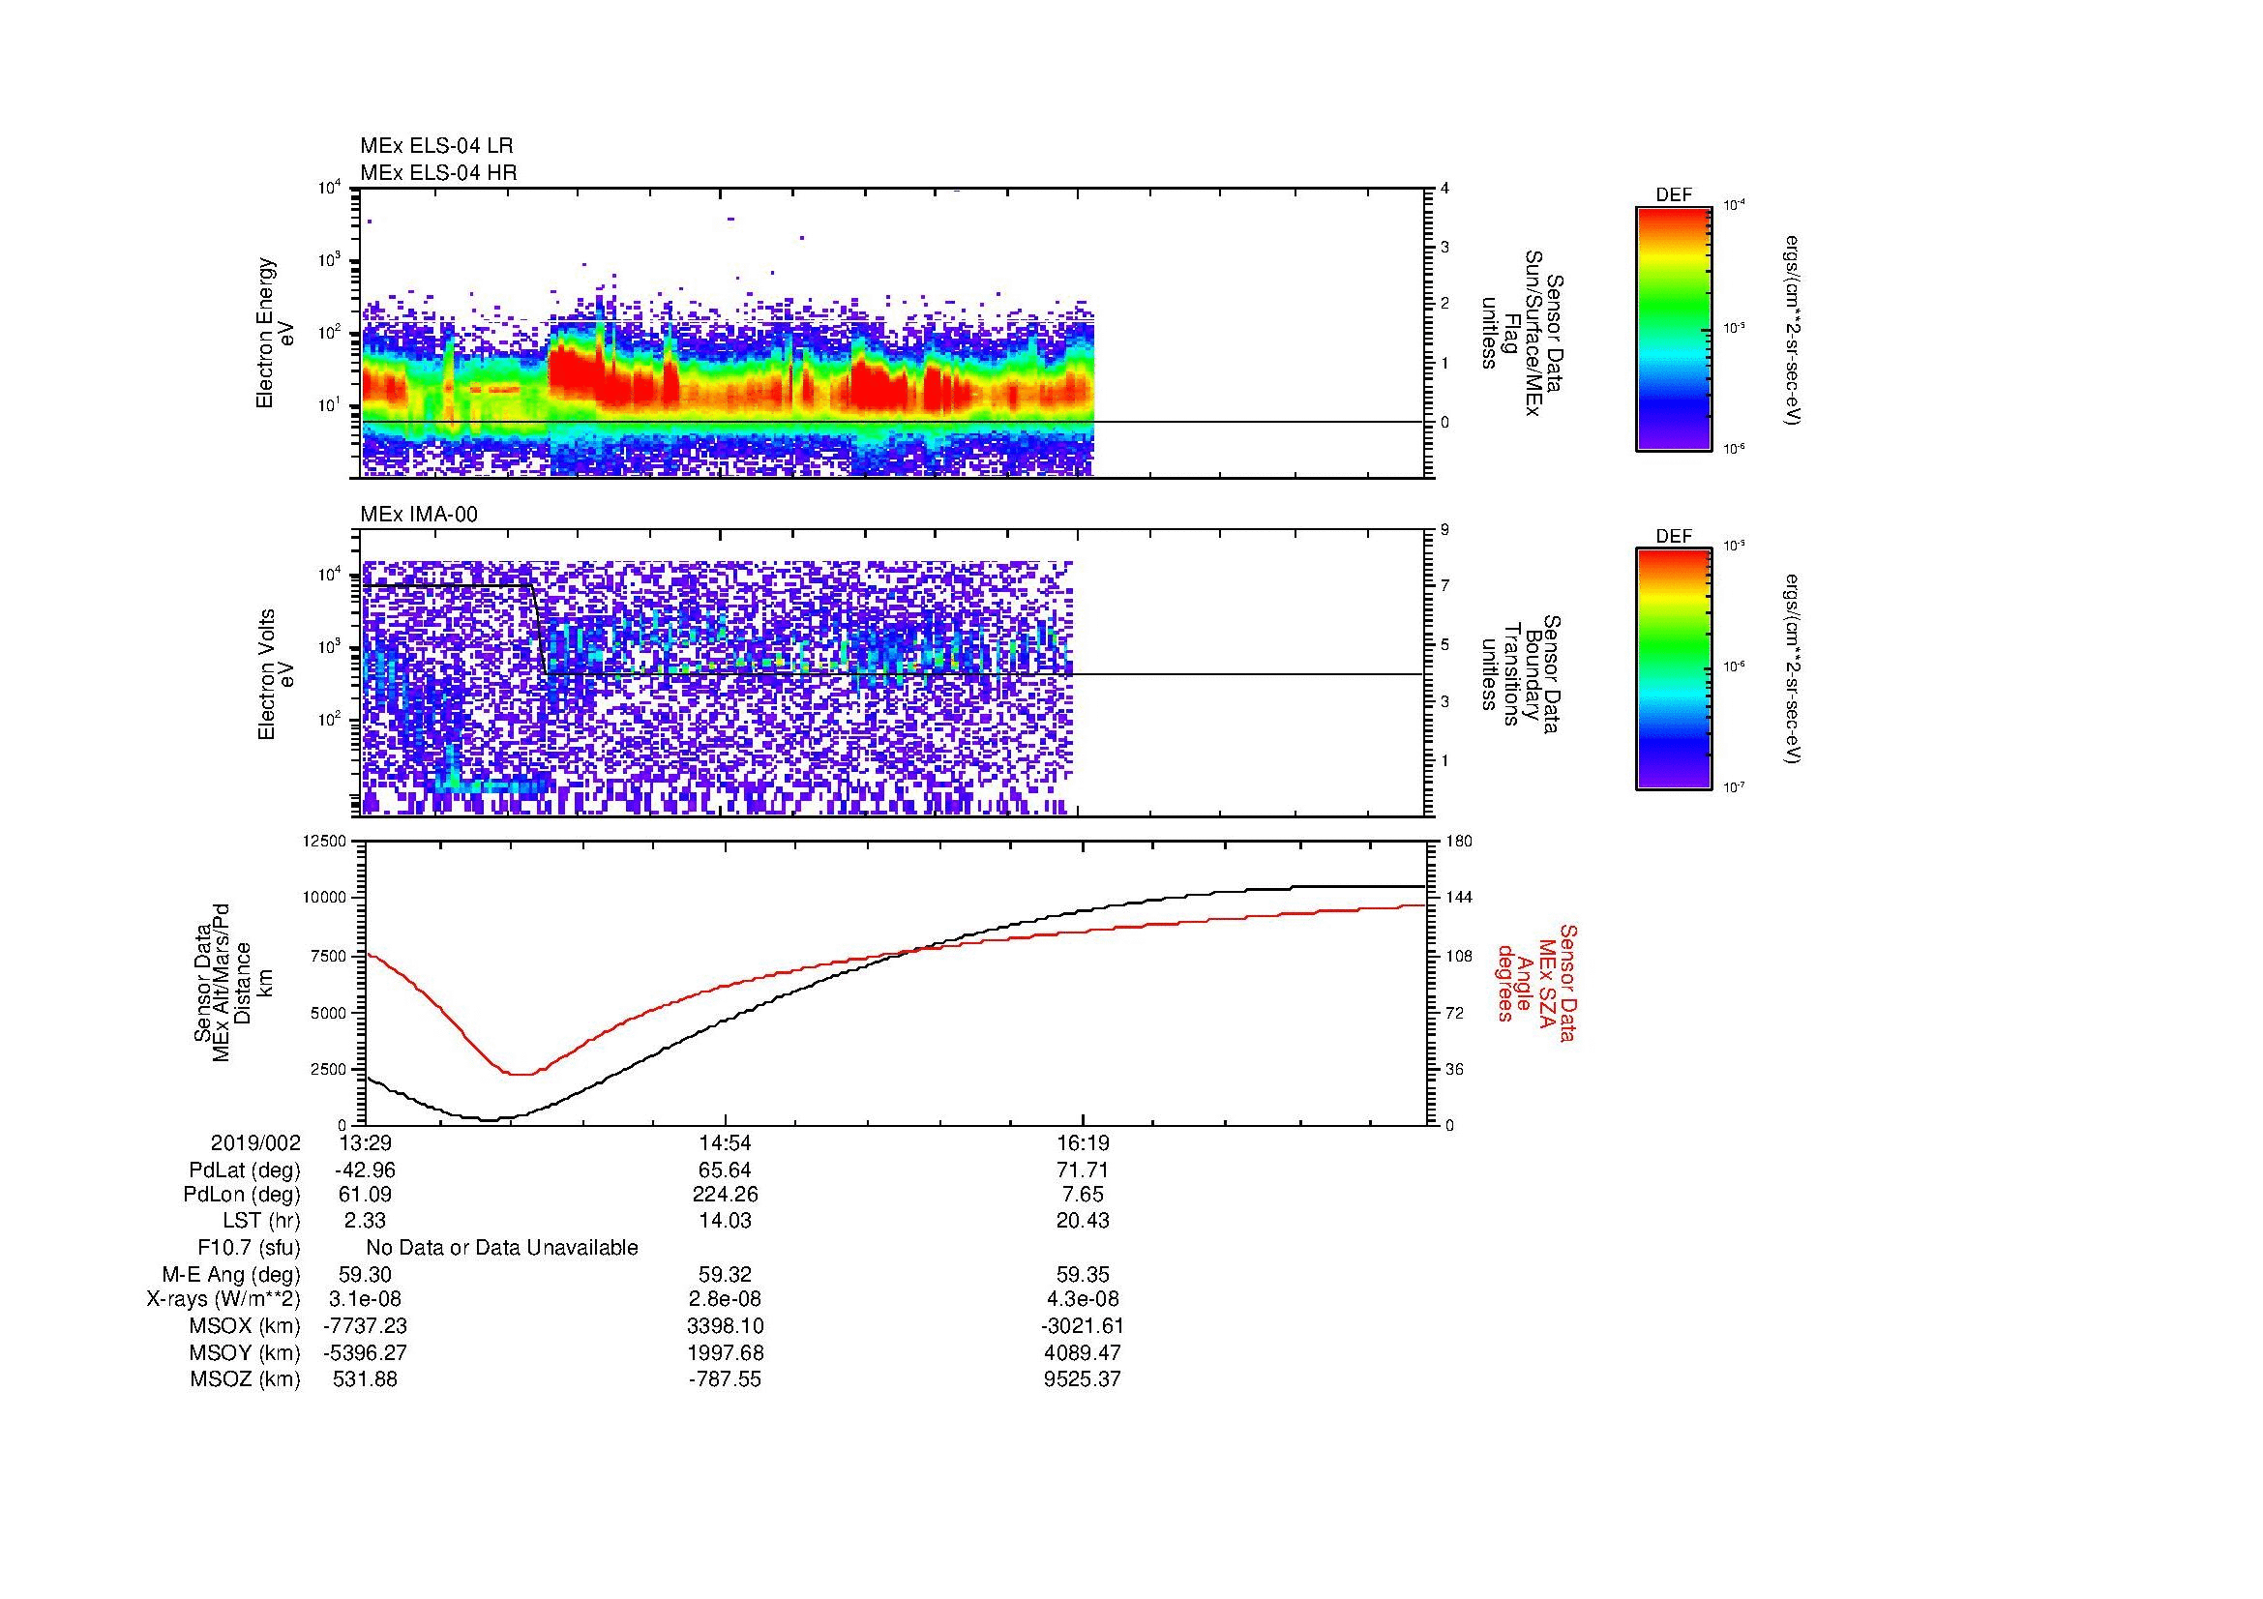The width and height of the screenshot is (2263, 1599).
Task: Click the M-E Ang value 59.35
Action: (x=1083, y=1274)
